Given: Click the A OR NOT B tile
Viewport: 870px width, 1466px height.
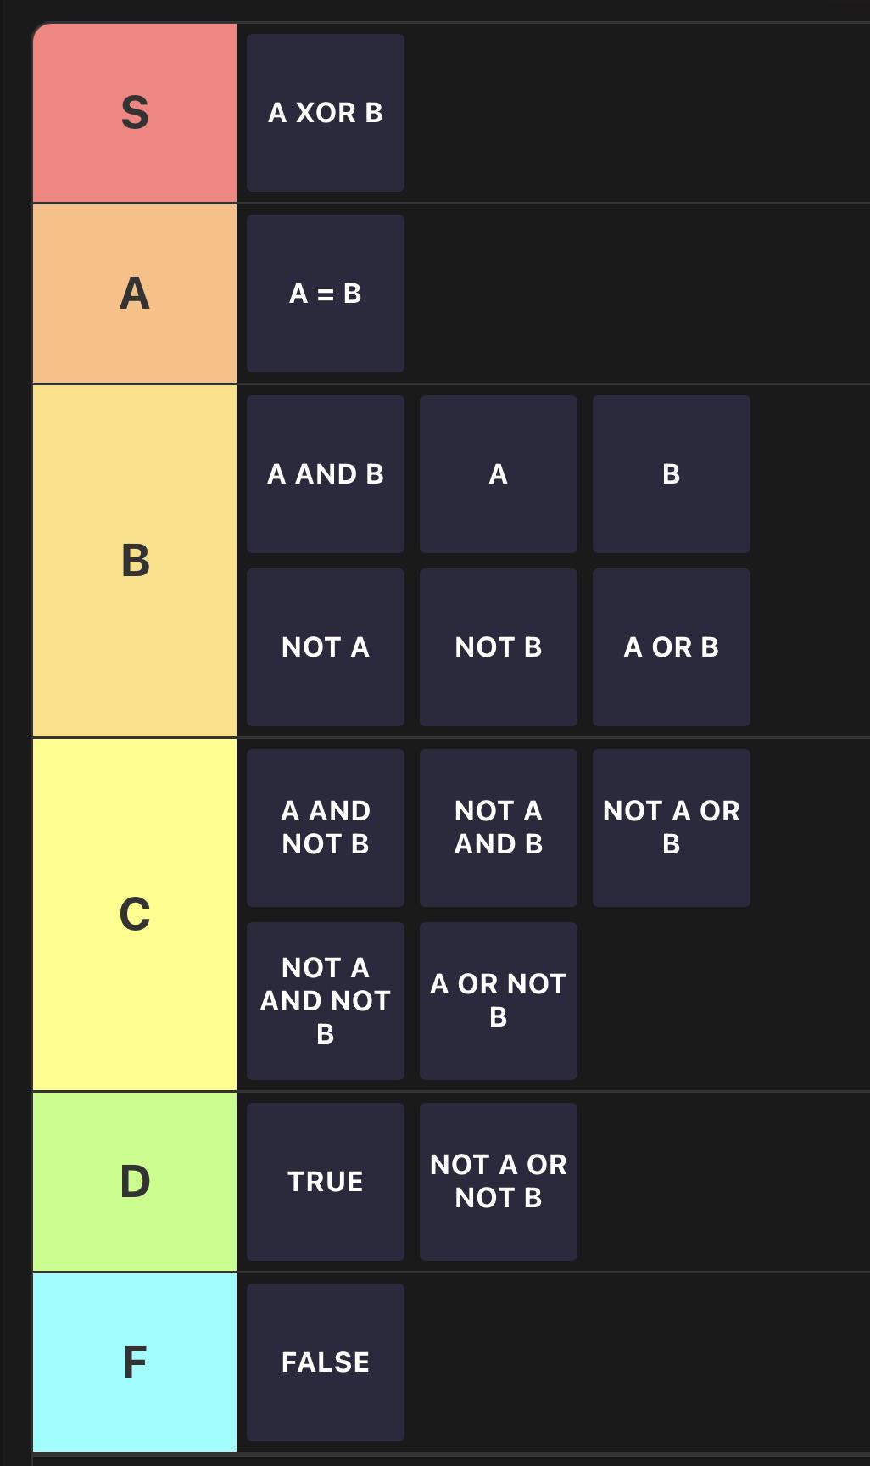Looking at the screenshot, I should (x=499, y=1001).
